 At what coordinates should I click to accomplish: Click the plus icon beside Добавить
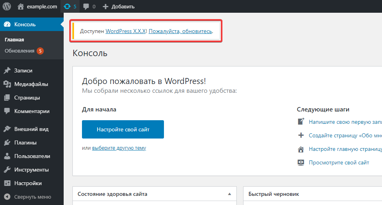coord(105,7)
